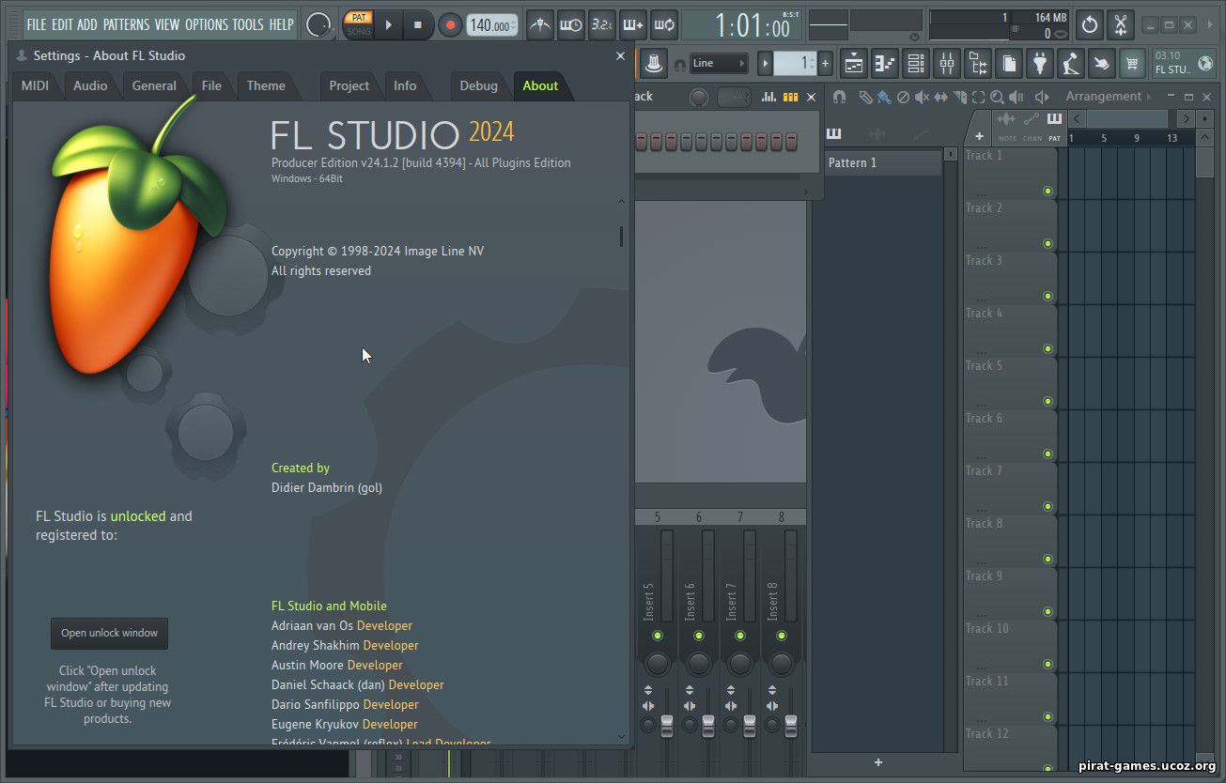Switch to the Theme settings tab
The width and height of the screenshot is (1226, 783).
[266, 85]
